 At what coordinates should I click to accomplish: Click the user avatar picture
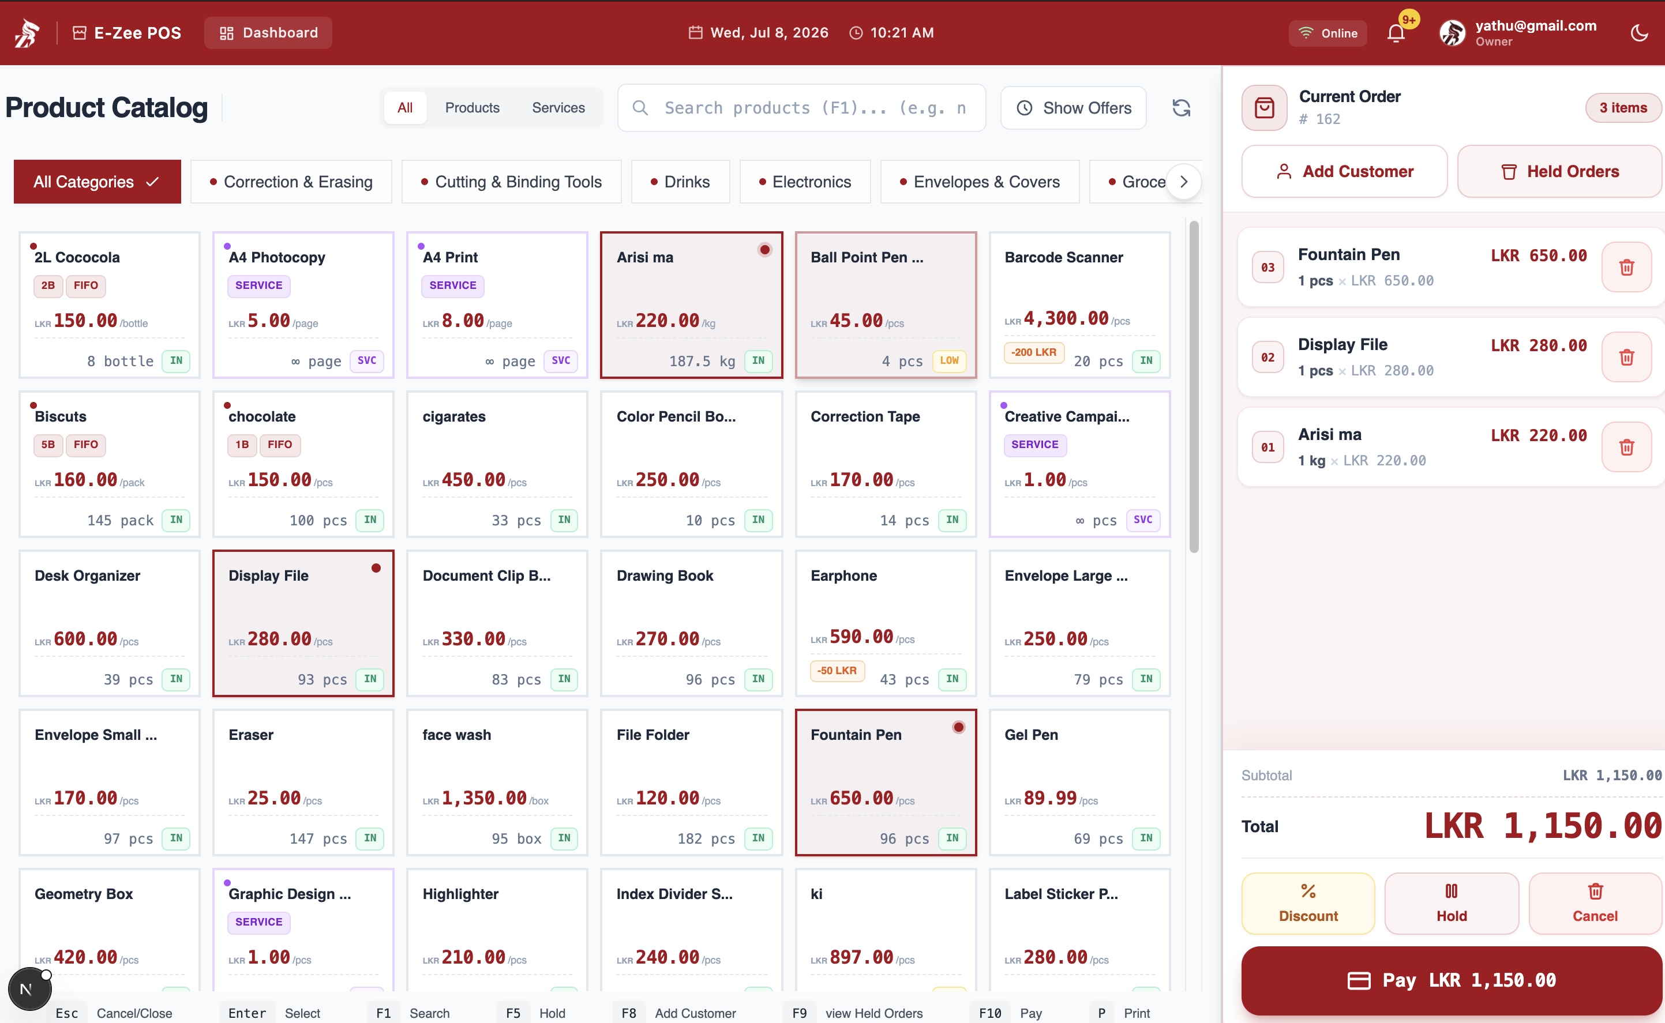1452,32
